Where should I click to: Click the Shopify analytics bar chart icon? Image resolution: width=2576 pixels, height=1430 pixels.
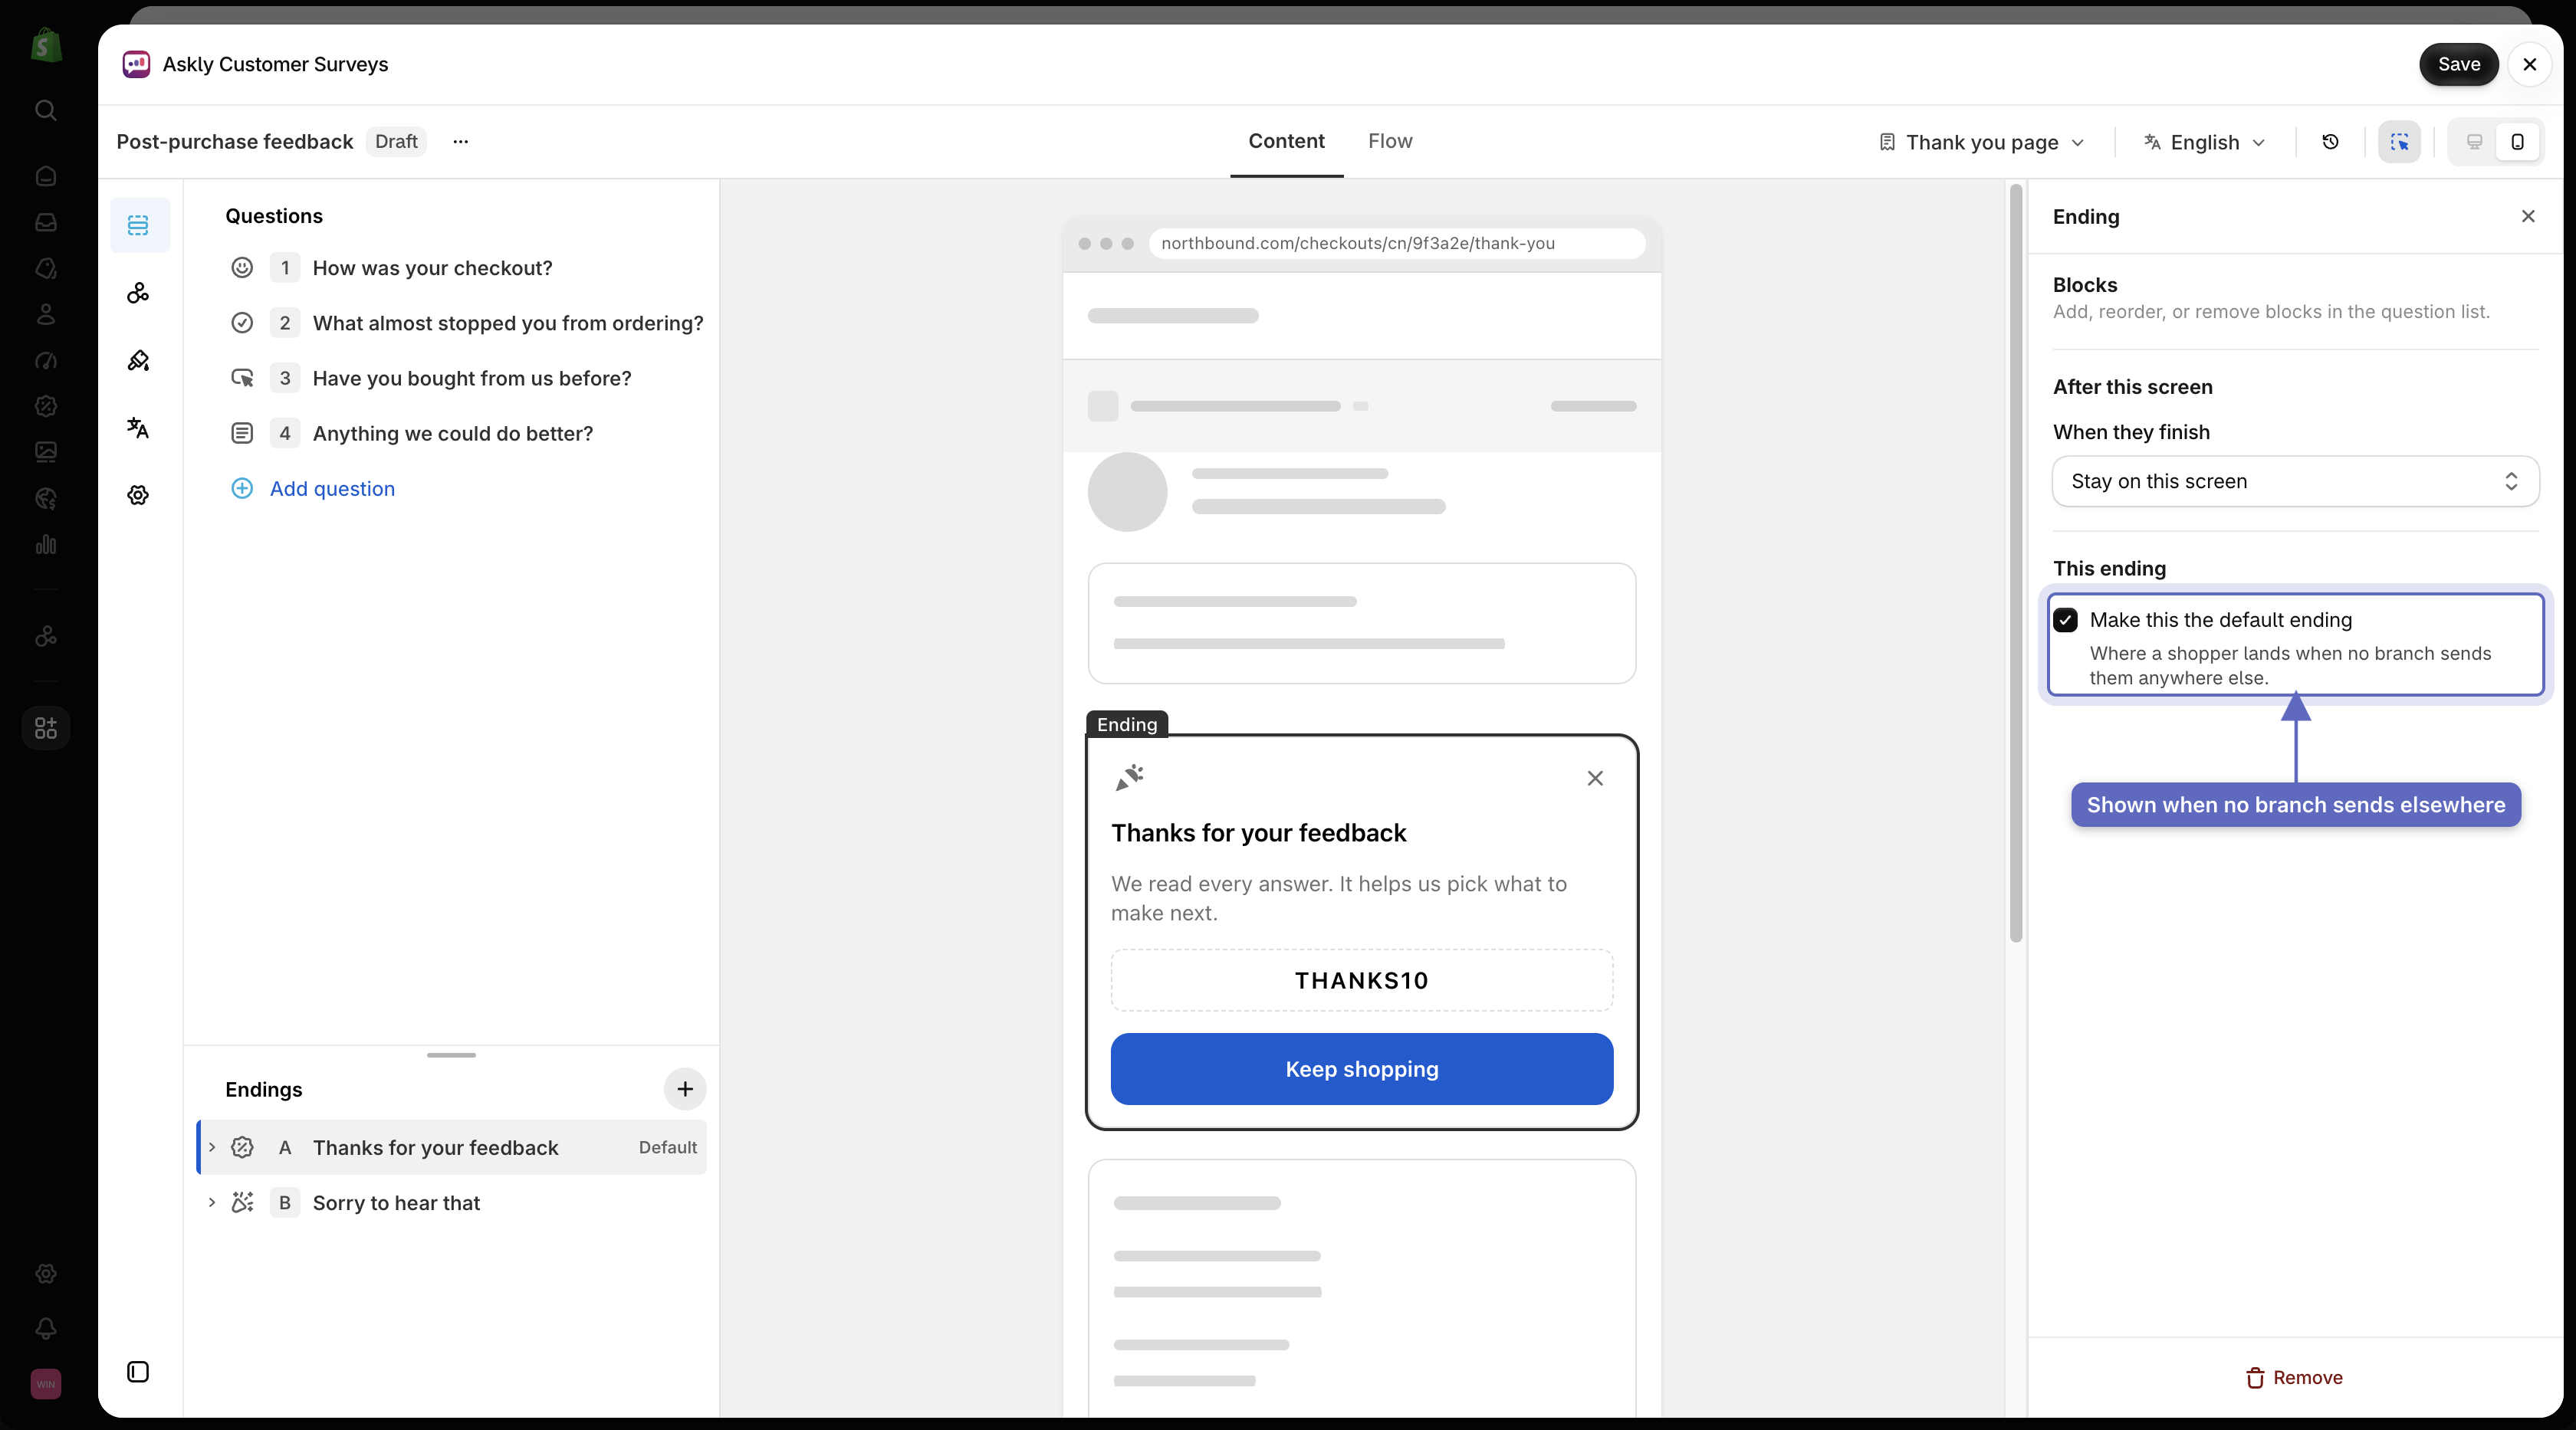click(46, 545)
